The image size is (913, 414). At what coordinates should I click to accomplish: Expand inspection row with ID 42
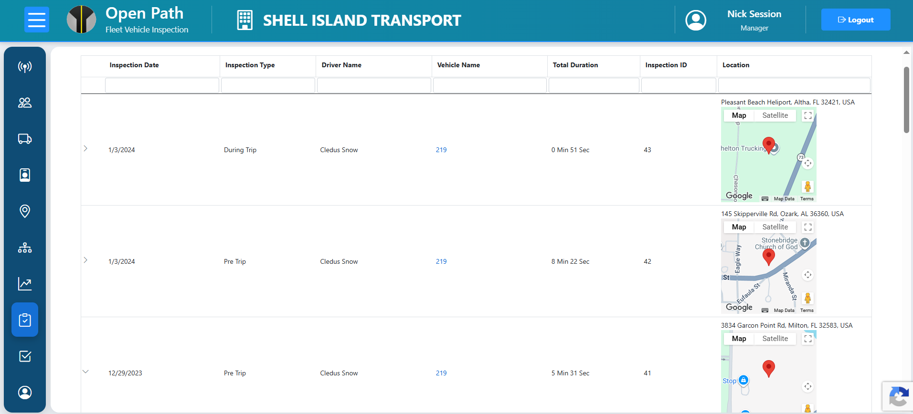[x=85, y=260]
